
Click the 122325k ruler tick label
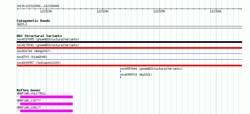159,11
